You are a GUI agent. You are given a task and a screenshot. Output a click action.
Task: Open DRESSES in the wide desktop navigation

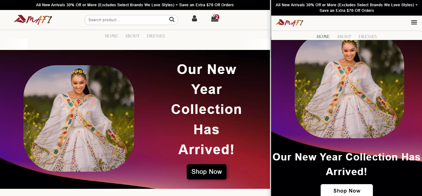pyautogui.click(x=156, y=36)
